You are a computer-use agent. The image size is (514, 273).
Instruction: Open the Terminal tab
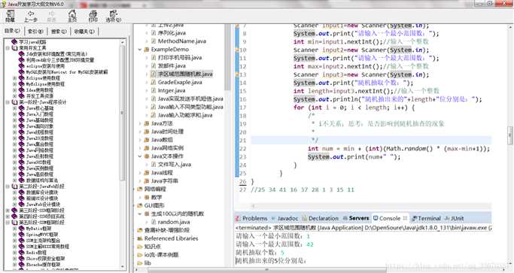[x=426, y=218]
